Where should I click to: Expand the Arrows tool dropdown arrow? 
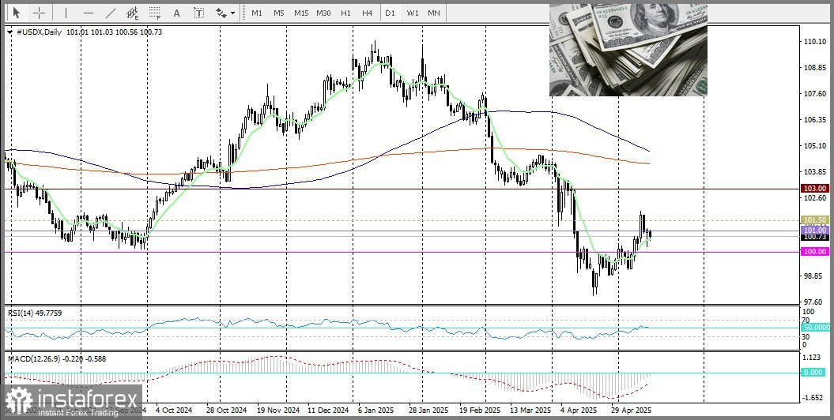(x=233, y=13)
